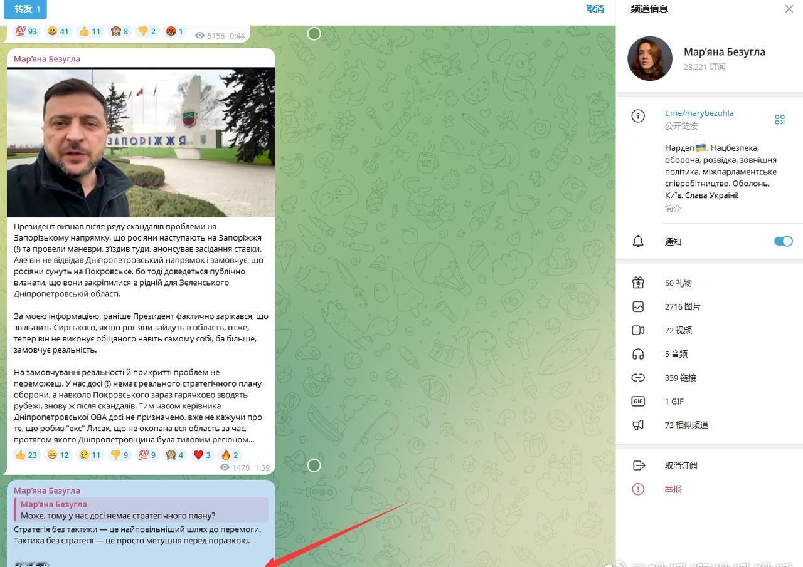Tap the crying face 11 reaction
The width and height of the screenshot is (803, 567).
[x=89, y=455]
